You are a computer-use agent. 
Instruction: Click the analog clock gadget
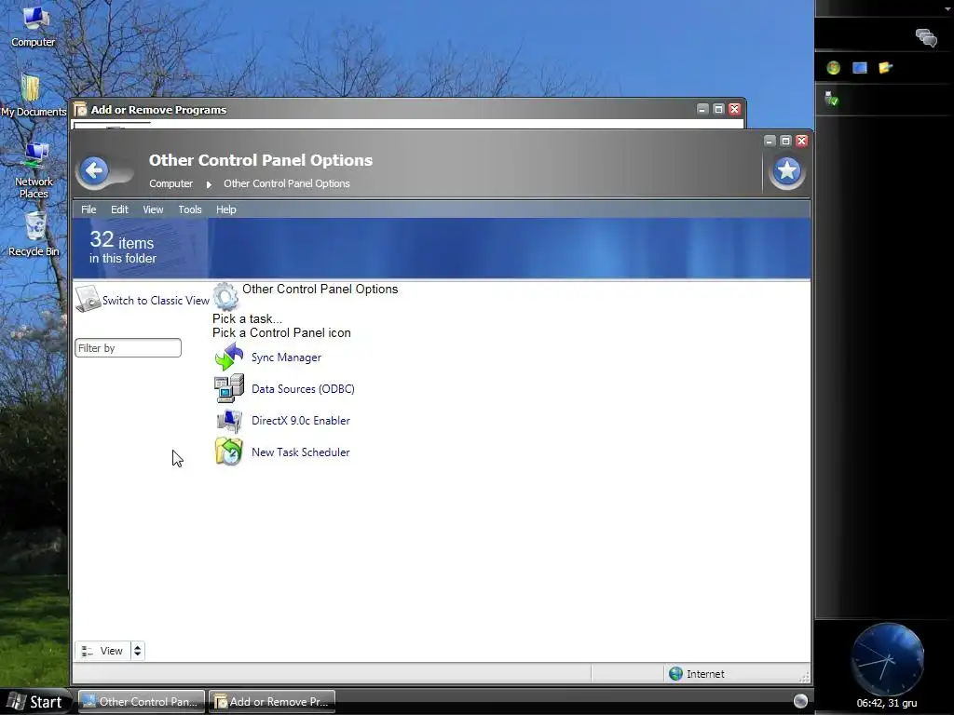click(x=887, y=659)
